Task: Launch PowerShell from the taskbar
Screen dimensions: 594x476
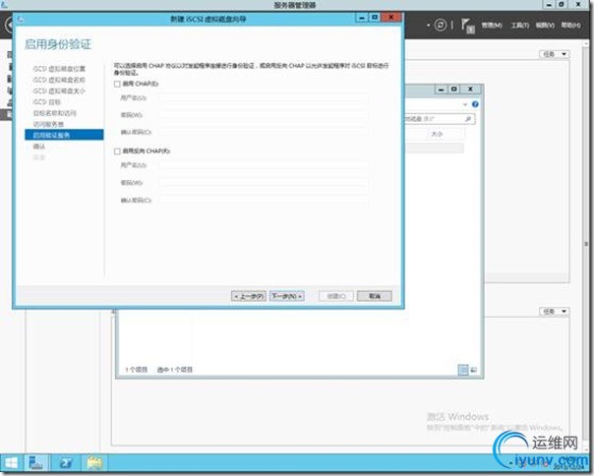Action: click(66, 463)
